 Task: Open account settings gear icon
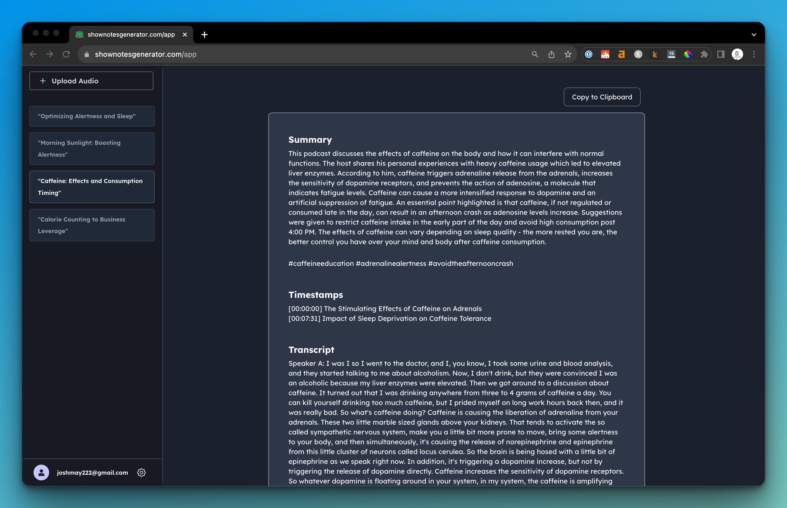(141, 472)
